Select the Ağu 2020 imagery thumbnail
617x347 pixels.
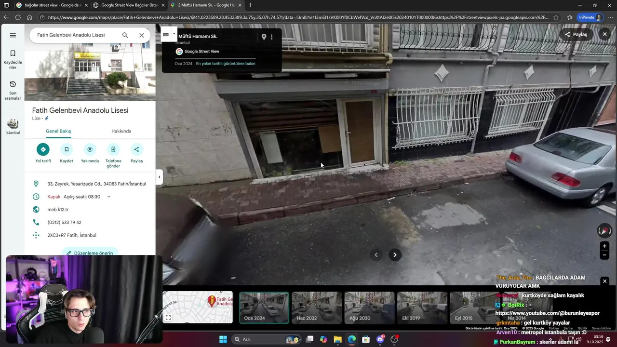coord(369,307)
